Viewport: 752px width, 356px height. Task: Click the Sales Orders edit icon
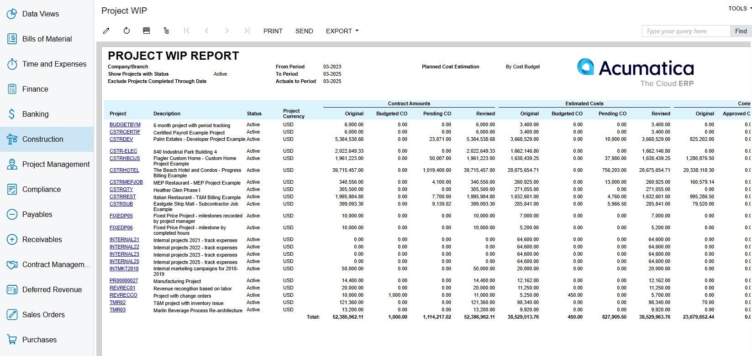tap(12, 315)
